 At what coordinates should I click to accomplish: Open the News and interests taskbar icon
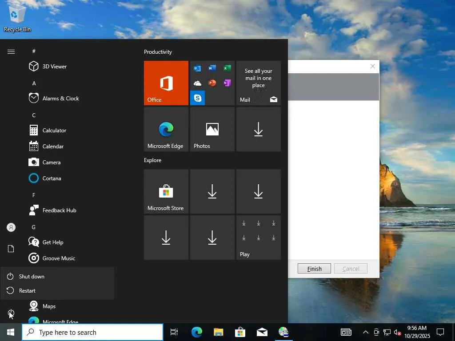[x=346, y=332]
